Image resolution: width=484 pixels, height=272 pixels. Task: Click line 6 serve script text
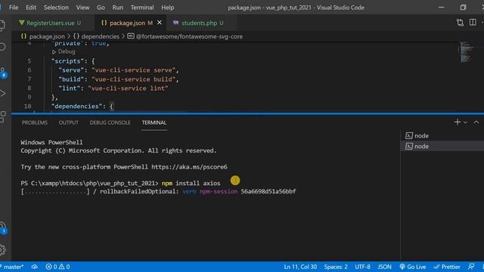tap(119, 70)
